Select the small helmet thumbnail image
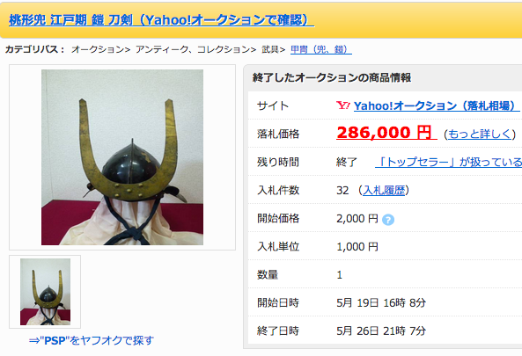The width and height of the screenshot is (522, 356). (45, 292)
